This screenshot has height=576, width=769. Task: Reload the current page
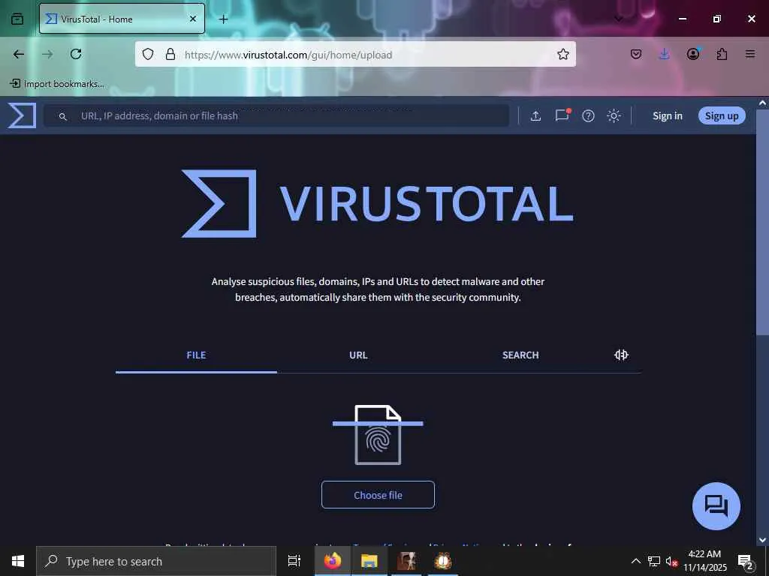click(x=76, y=54)
